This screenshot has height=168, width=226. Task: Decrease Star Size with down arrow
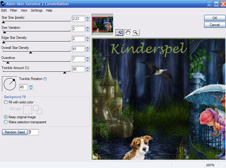[x=87, y=20]
